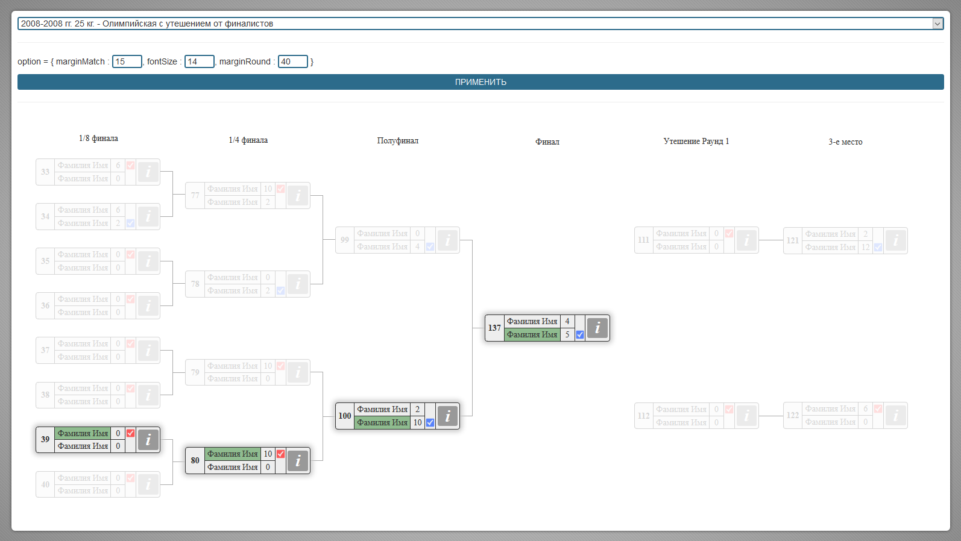Open info for semifinal match 99

(447, 240)
